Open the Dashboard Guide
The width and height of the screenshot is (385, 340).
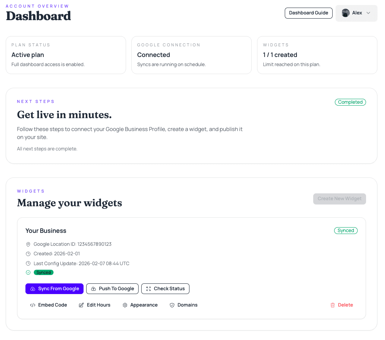308,13
